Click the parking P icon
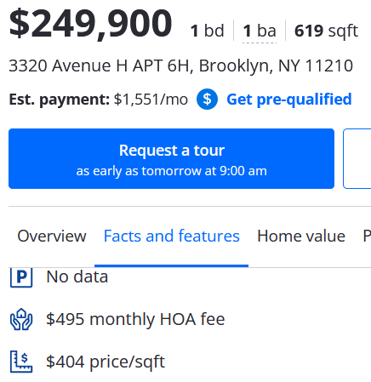 click(21, 277)
